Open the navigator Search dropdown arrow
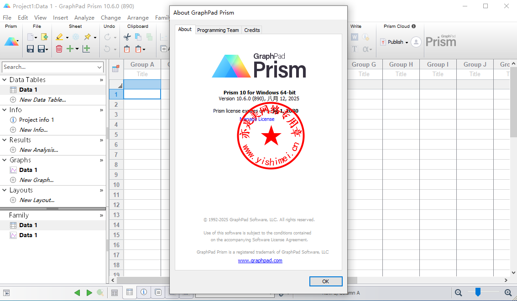Viewport: 517px width, 301px height. click(99, 67)
